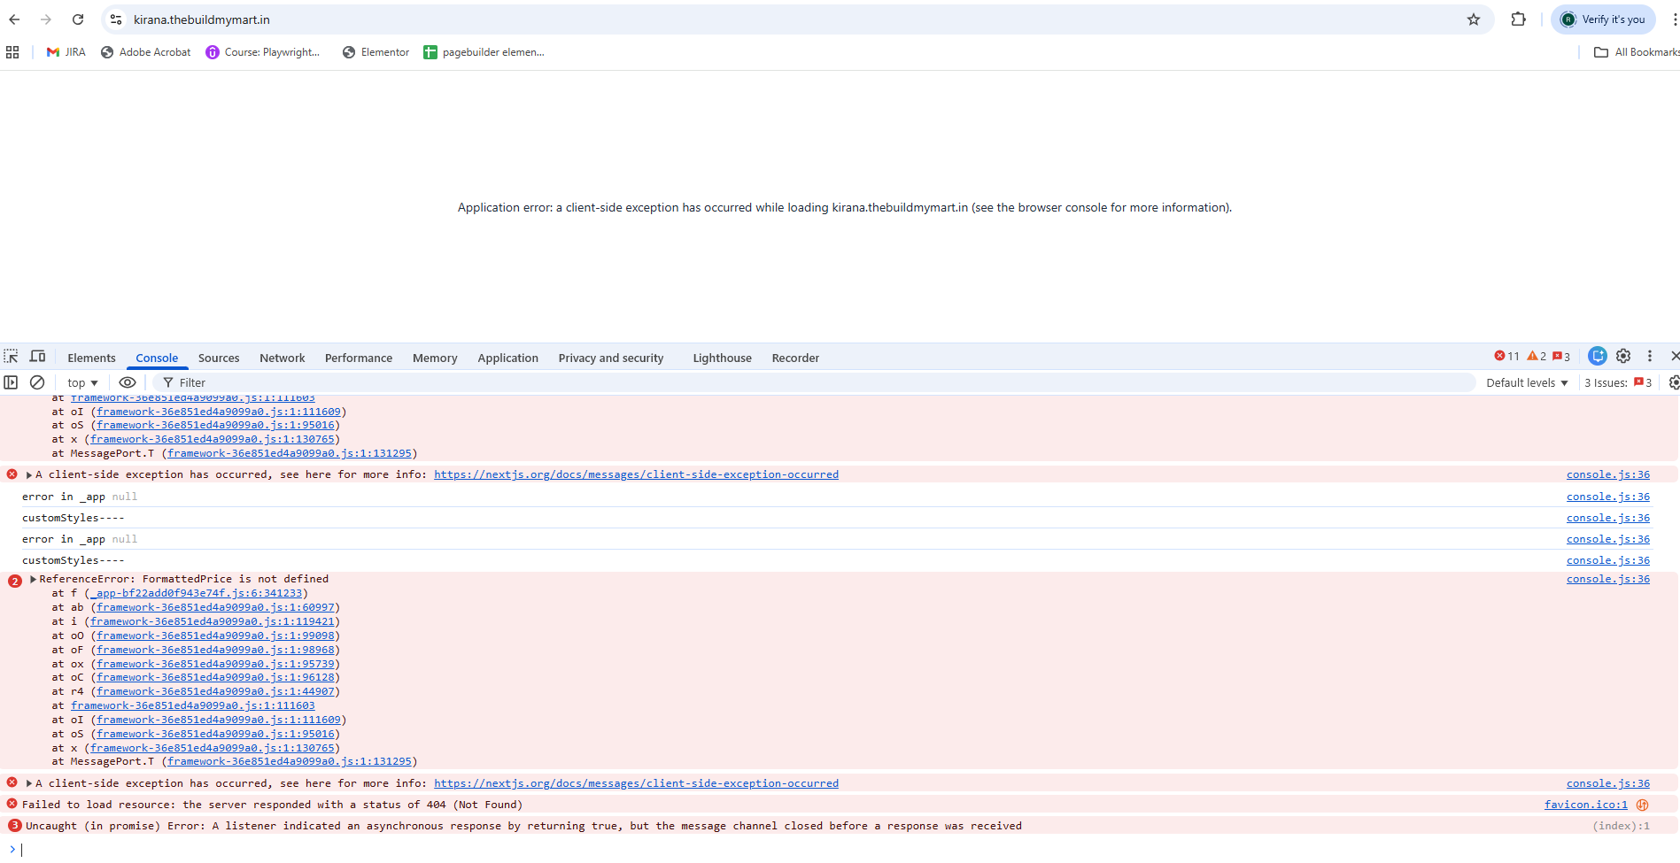Open the pagebuilder elements bookmark
Image resolution: width=1680 pixels, height=863 pixels.
[484, 52]
